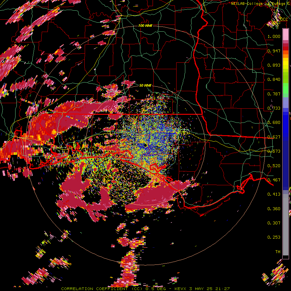Click the 0.627 legend value
Screen dimensions: 291x291
pyautogui.click(x=274, y=137)
